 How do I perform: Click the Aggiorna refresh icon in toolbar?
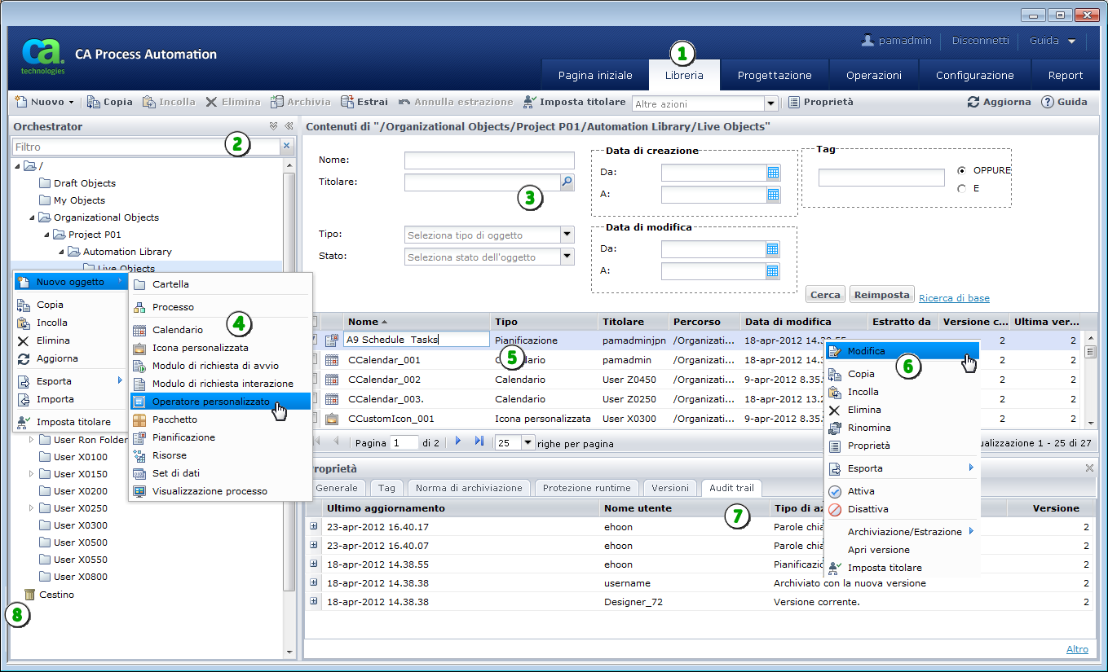[x=973, y=102]
